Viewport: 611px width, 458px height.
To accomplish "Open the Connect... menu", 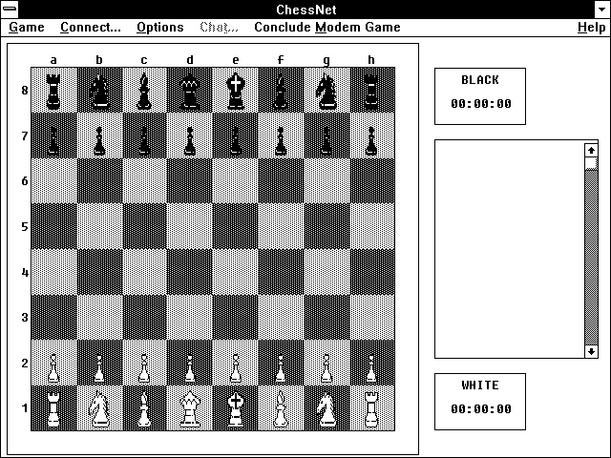I will pyautogui.click(x=91, y=28).
